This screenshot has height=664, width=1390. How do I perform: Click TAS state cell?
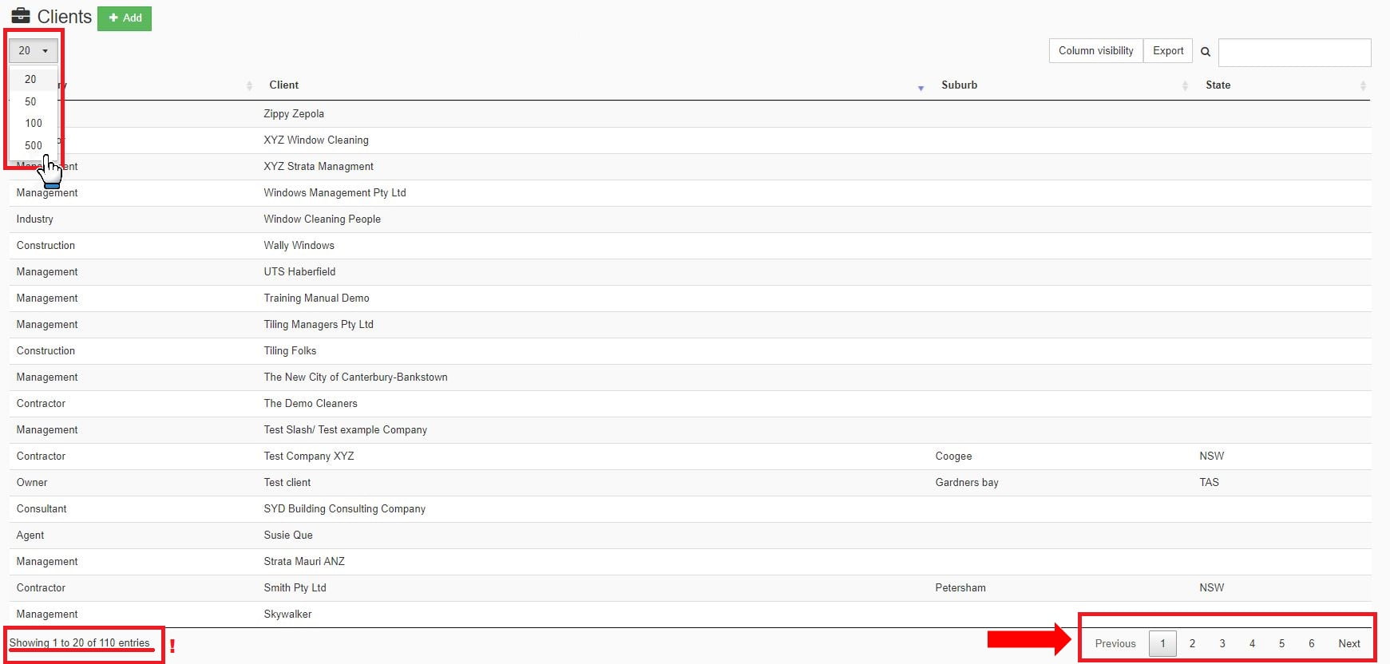coord(1209,482)
